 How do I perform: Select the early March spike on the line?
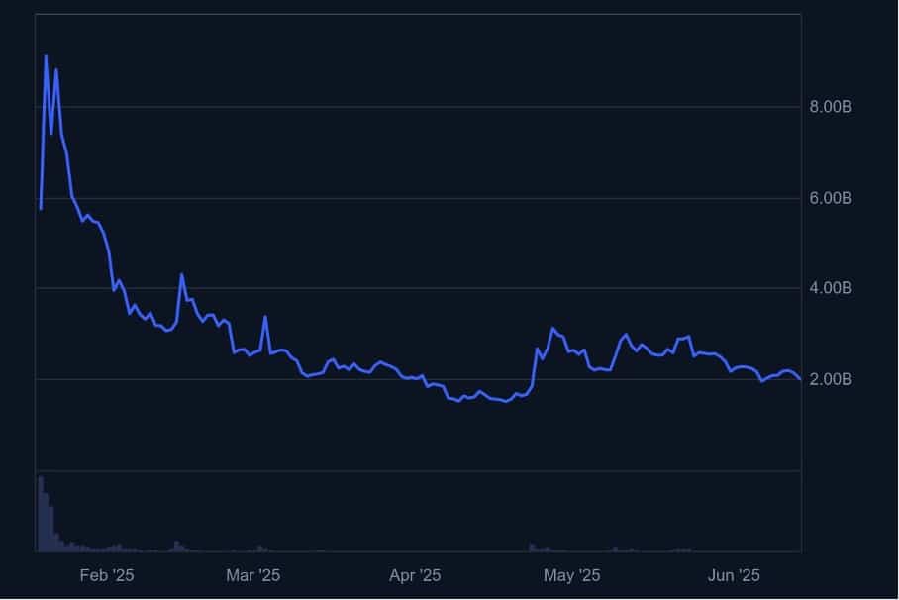click(265, 317)
